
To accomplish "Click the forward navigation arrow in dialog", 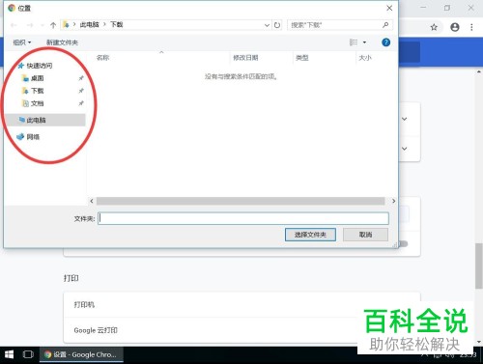I will click(x=30, y=25).
